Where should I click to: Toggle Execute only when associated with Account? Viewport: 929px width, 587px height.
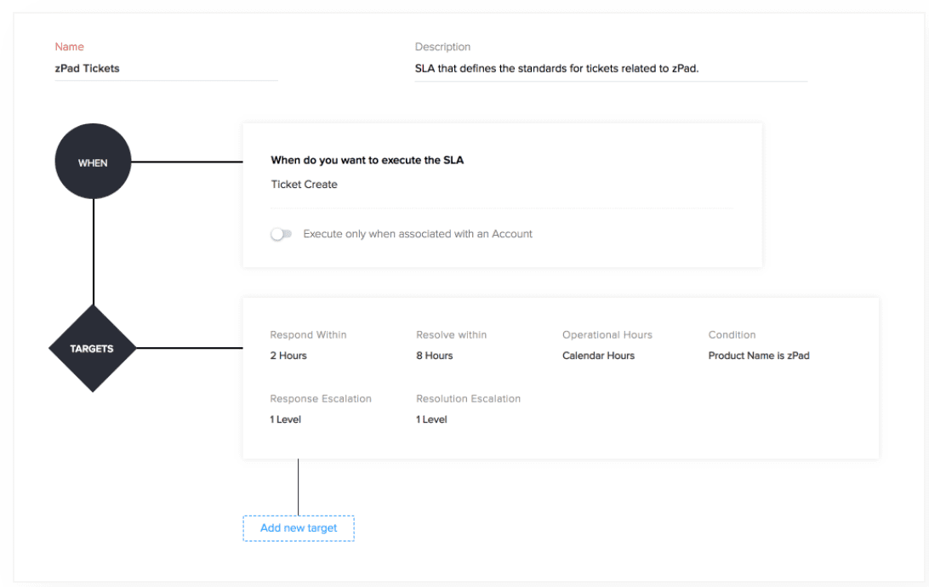281,234
